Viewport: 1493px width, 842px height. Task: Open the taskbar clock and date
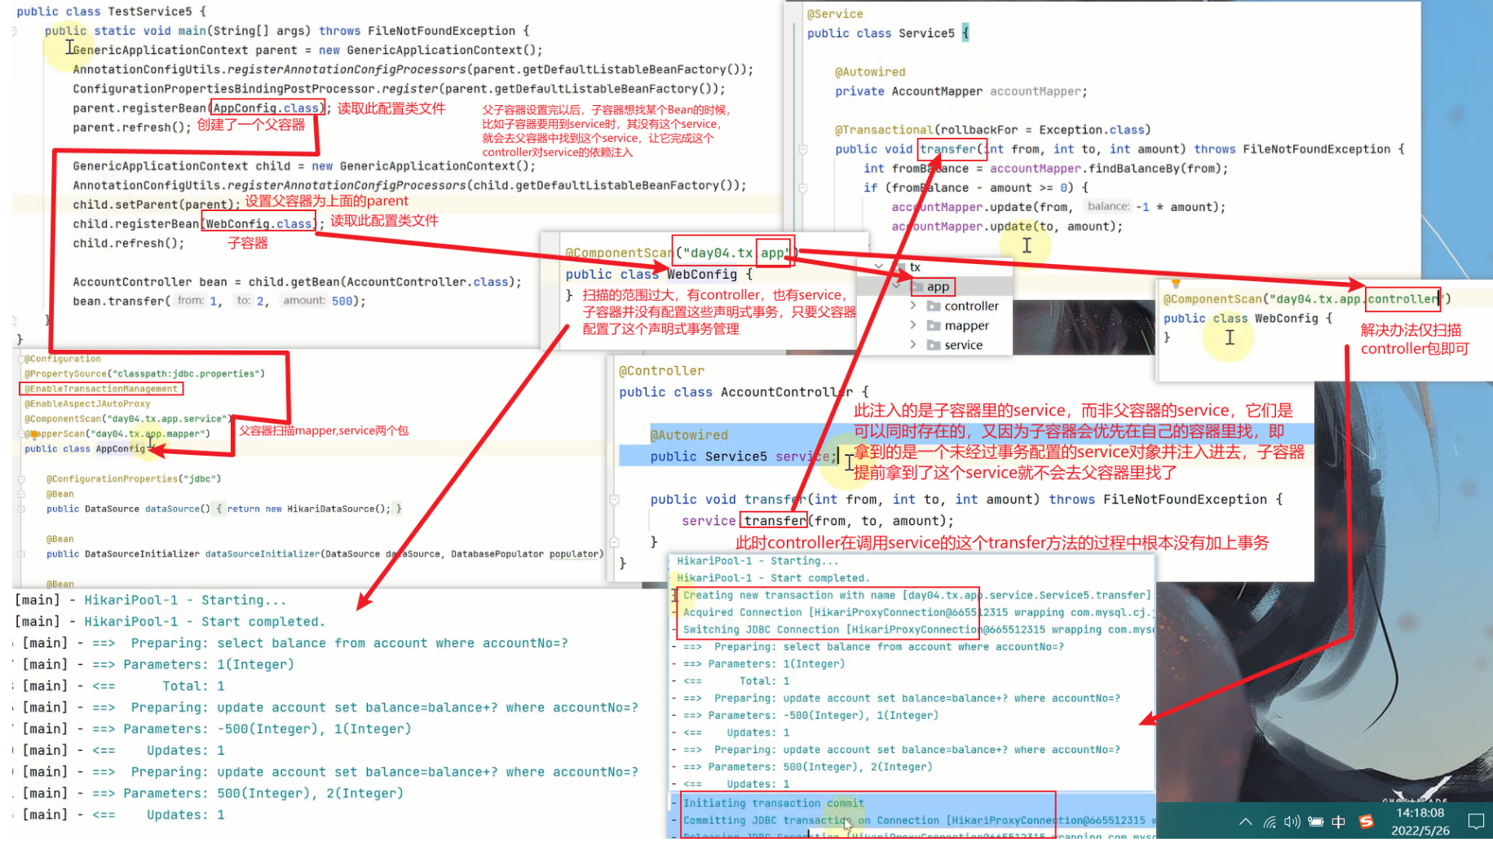pos(1420,822)
